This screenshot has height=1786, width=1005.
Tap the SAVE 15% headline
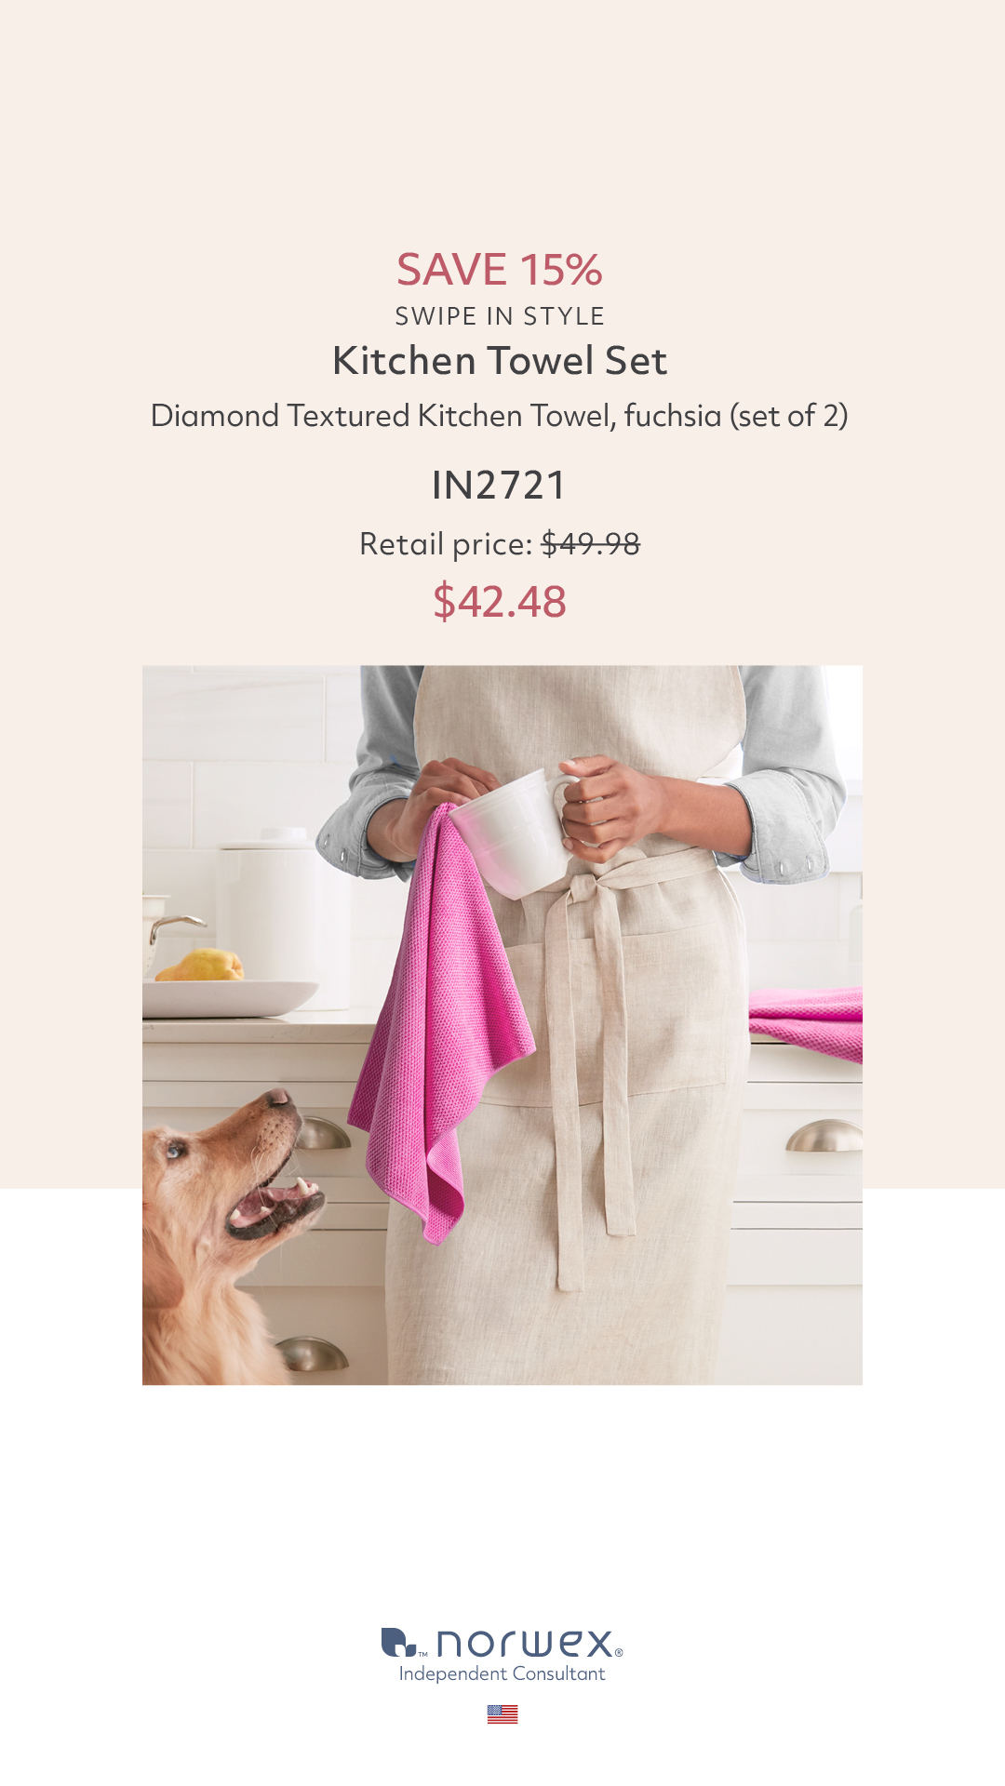(x=500, y=270)
